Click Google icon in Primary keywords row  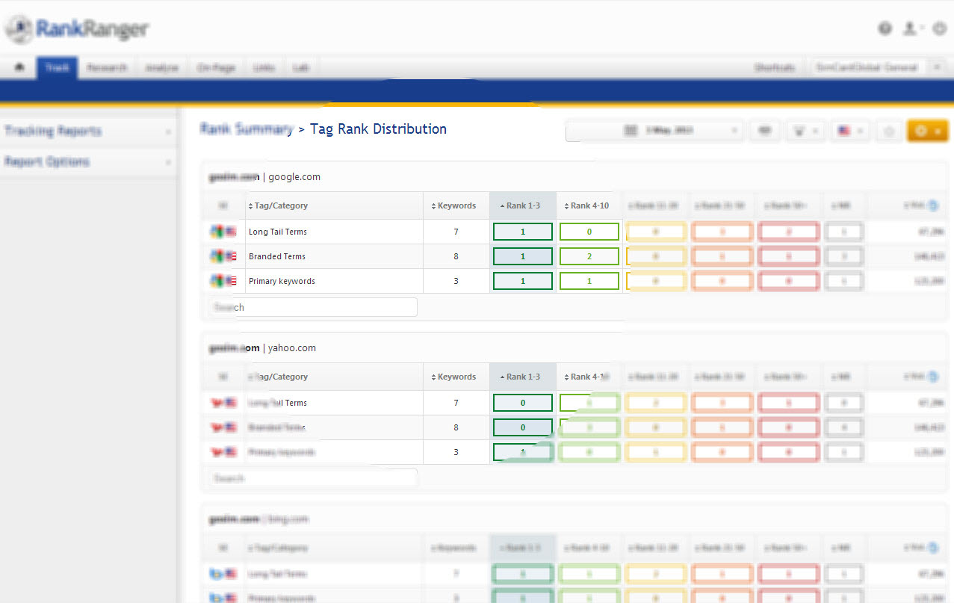tap(217, 281)
